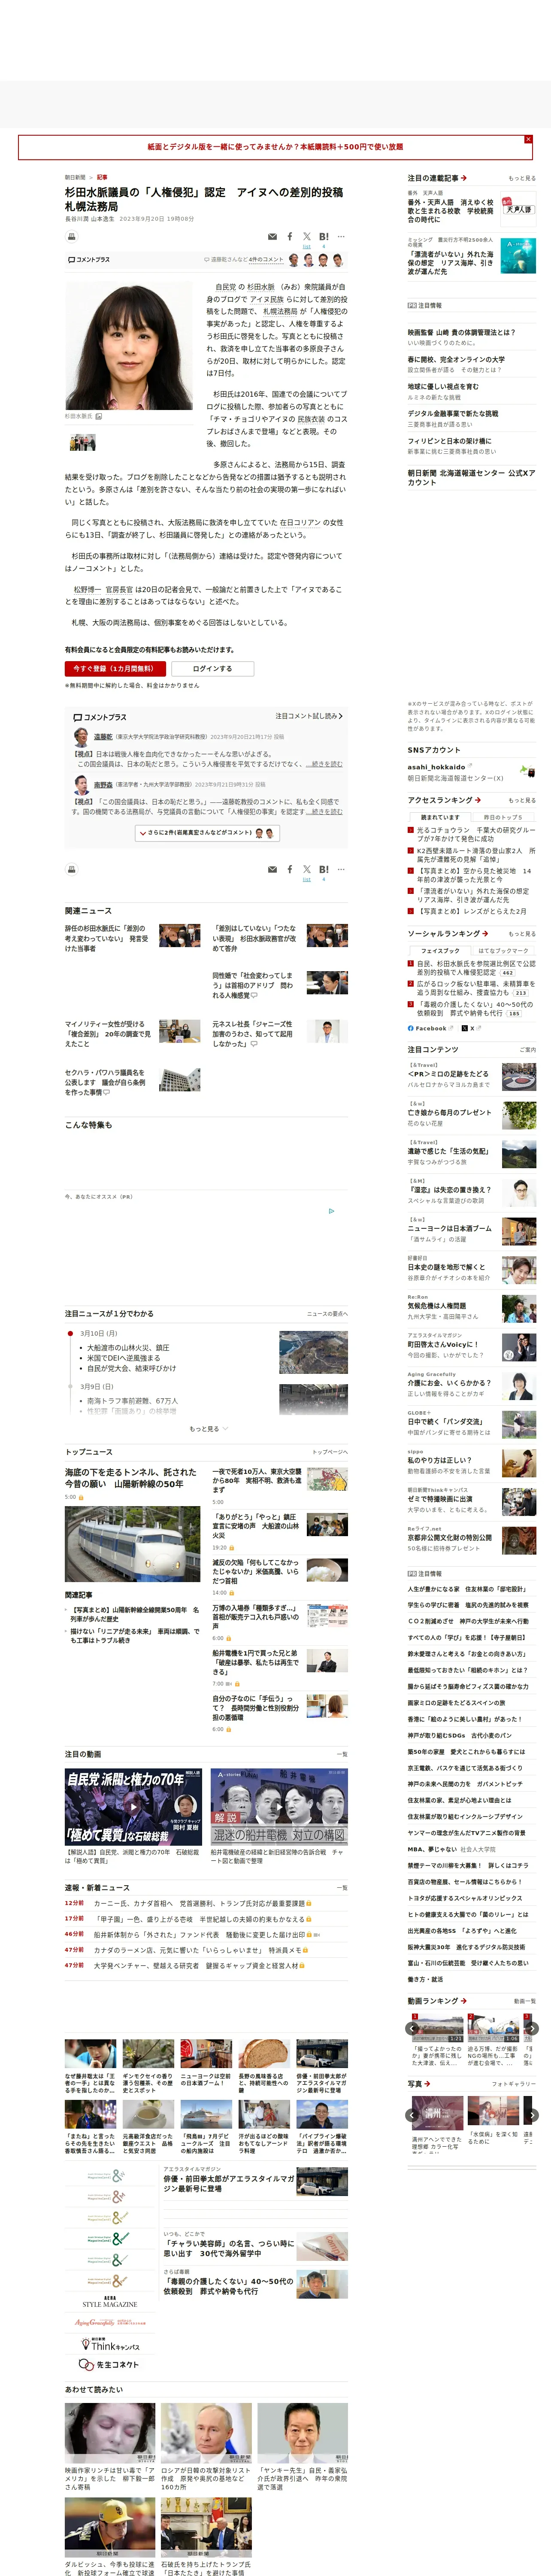Open 4件のコメント link
551x2576 pixels.
click(266, 260)
